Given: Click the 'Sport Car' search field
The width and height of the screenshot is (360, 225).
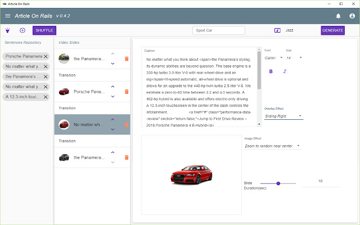Looking at the screenshot, I should tap(219, 30).
